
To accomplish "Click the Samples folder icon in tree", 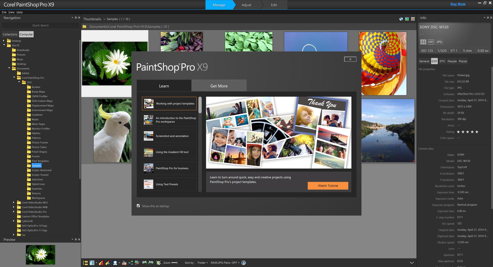I will (29, 166).
